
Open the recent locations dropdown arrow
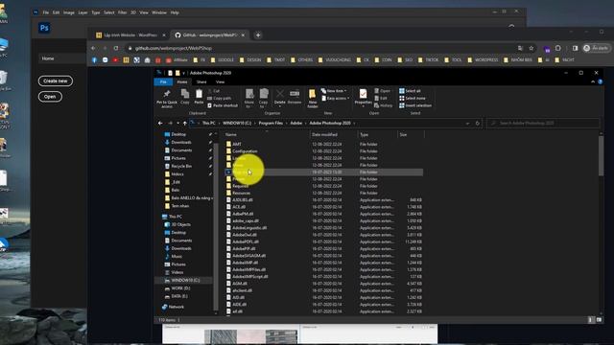click(x=177, y=124)
